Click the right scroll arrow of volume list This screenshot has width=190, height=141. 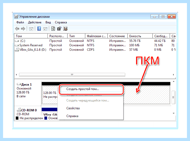173,75
